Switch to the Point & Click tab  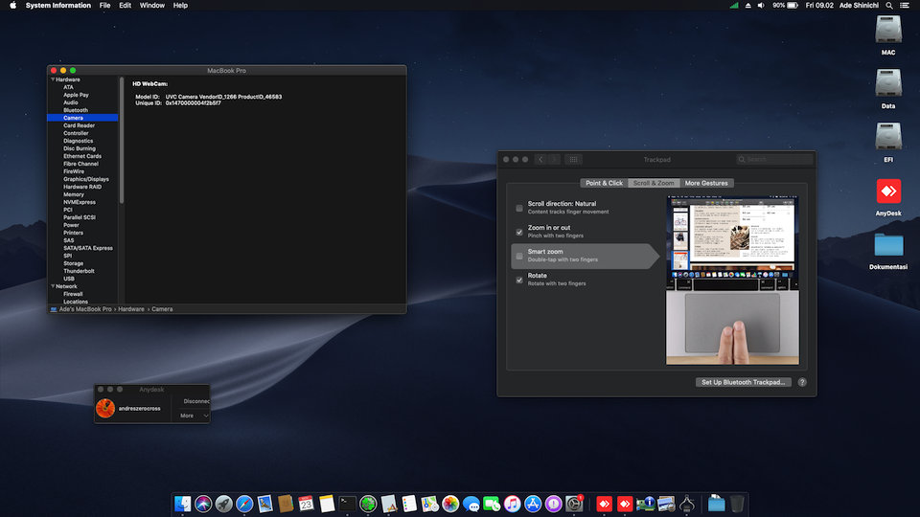click(604, 183)
